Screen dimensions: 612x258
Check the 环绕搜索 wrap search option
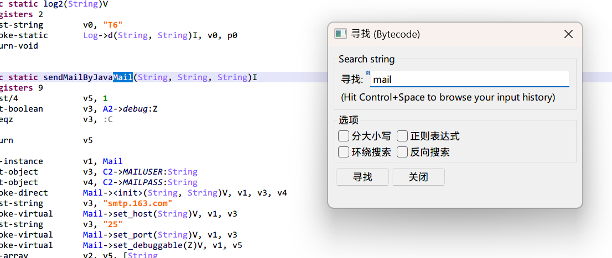coord(344,152)
